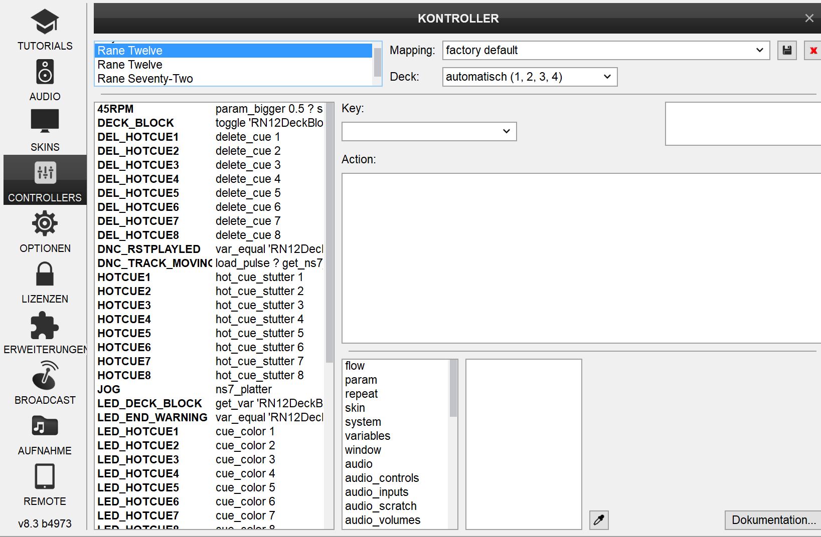Select the JOG mapping row
Screen dimensions: 821x537
click(210, 389)
